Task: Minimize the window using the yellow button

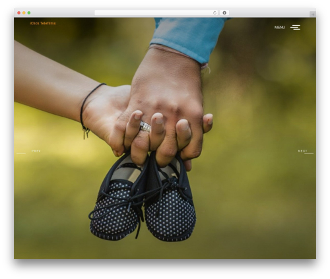Action: [24, 13]
